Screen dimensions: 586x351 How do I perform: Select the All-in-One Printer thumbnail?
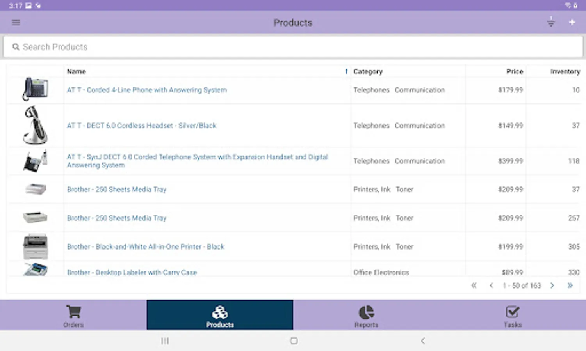point(35,246)
